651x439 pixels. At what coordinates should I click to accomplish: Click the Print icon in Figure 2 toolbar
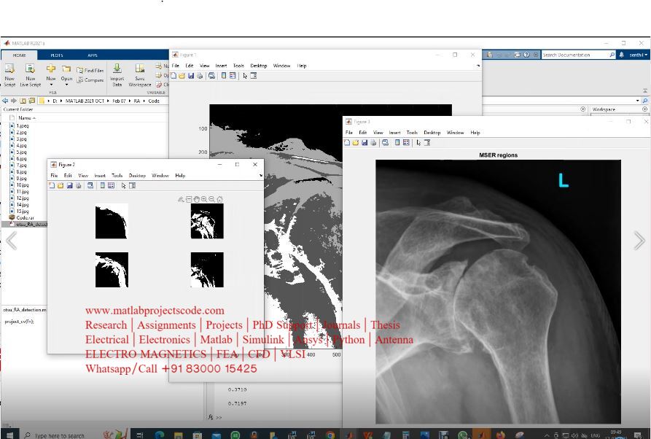click(78, 186)
